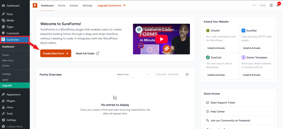
Task: Click the Open Support Ticket icon
Action: [x=207, y=103]
